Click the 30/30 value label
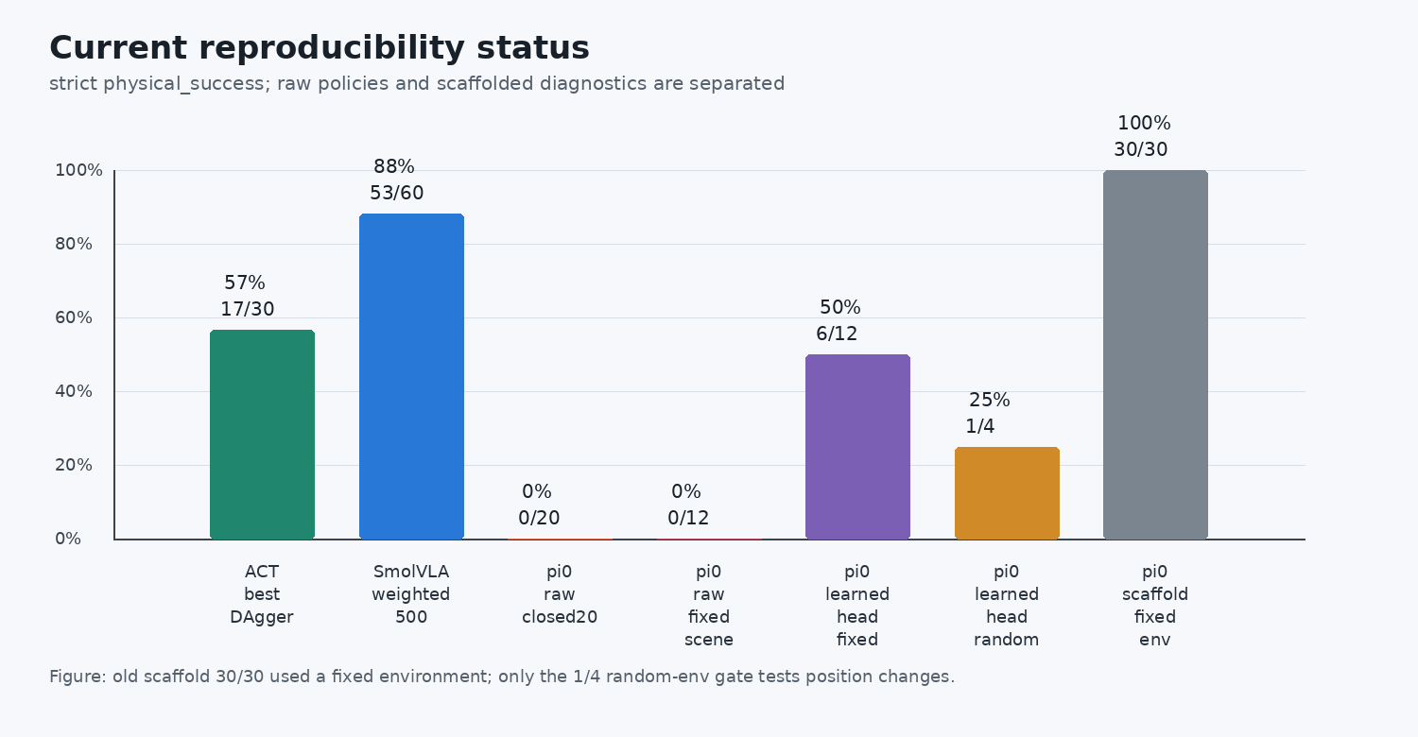 [x=1141, y=150]
